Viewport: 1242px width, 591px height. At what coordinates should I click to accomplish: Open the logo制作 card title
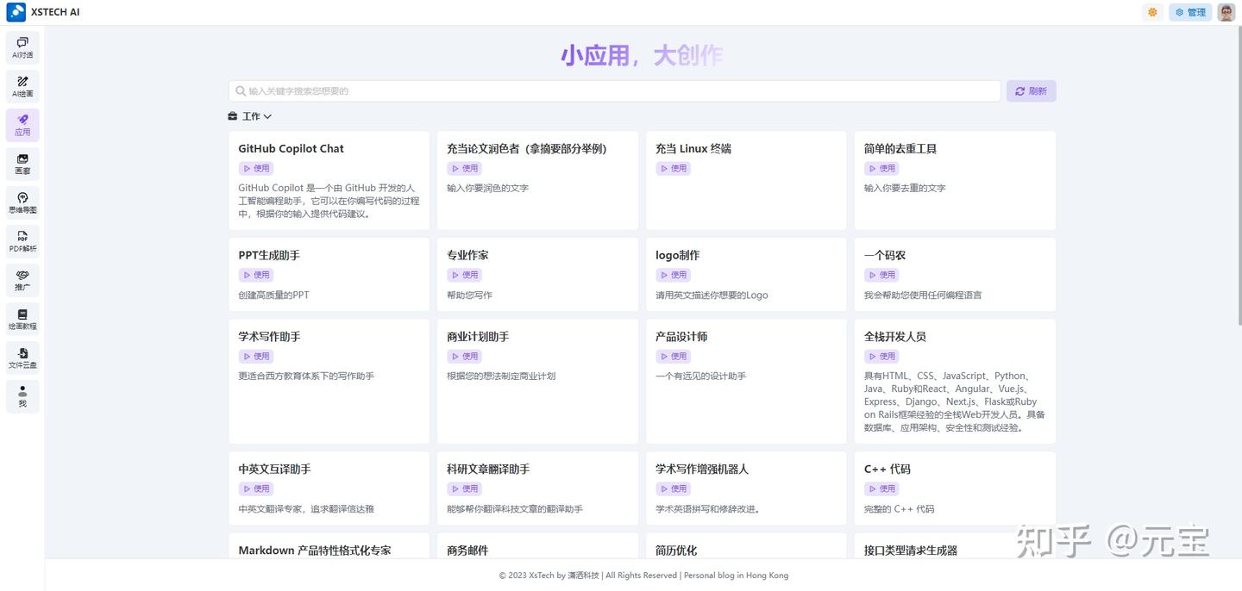pyautogui.click(x=677, y=256)
